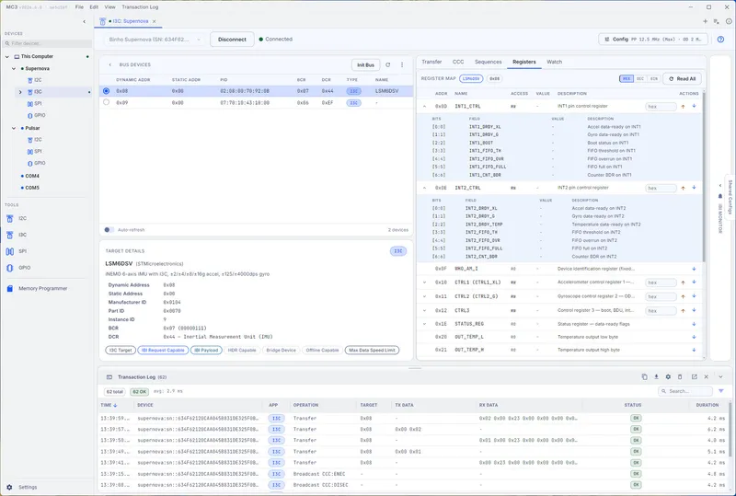Select bus device 0x09 radio button
The image size is (736, 496).
point(106,102)
